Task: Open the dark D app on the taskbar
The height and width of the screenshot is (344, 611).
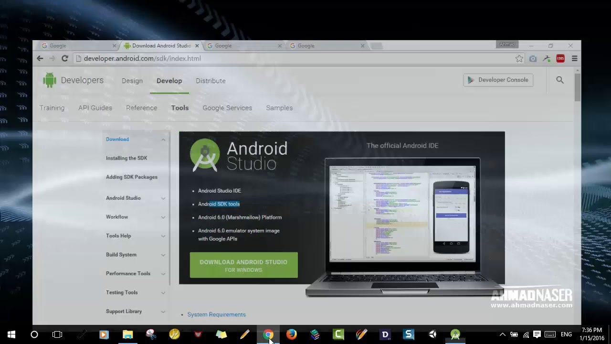Action: tap(385, 334)
